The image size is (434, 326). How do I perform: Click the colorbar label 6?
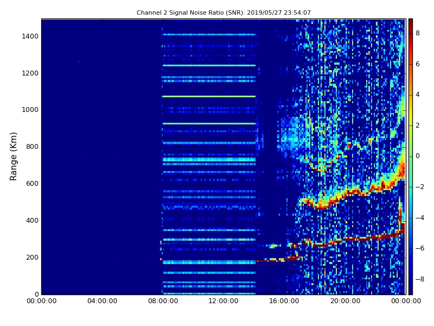418,64
